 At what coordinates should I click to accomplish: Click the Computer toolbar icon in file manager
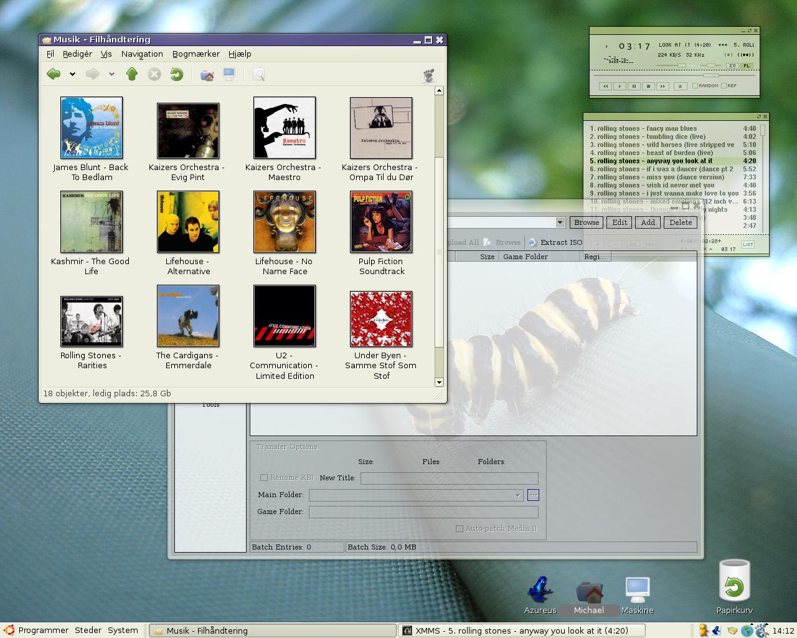pos(229,74)
